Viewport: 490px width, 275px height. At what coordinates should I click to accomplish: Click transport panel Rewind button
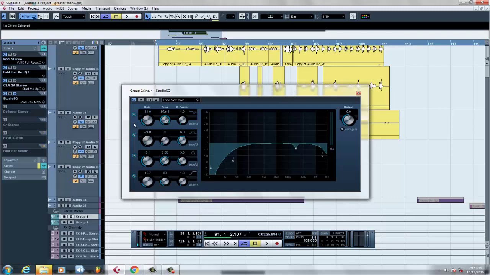coord(215,243)
